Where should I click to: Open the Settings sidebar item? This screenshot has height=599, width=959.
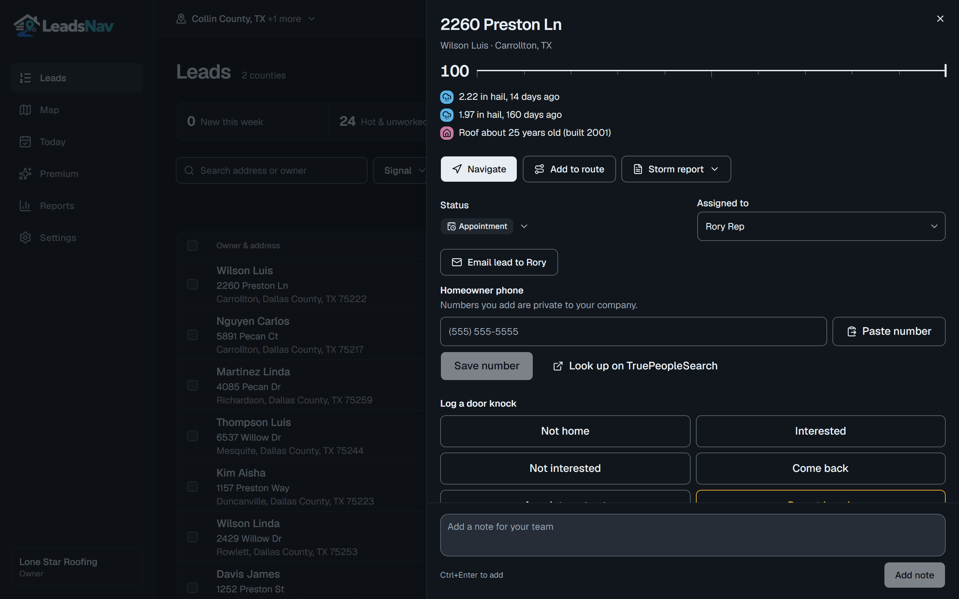[x=77, y=238]
